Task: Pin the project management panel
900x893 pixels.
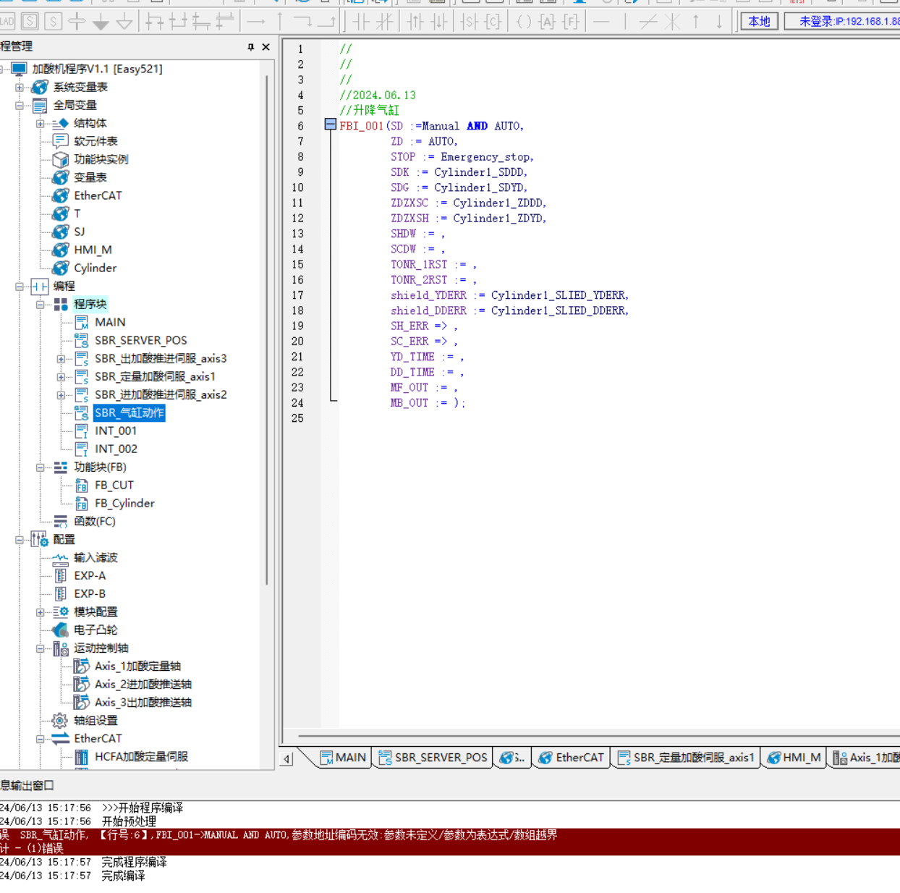Action: coord(250,47)
